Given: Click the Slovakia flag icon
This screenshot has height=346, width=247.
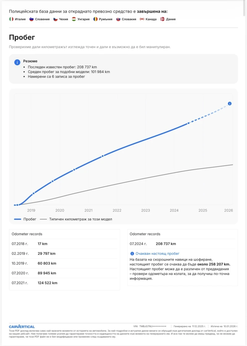Looking at the screenshot, I should coord(118,19).
